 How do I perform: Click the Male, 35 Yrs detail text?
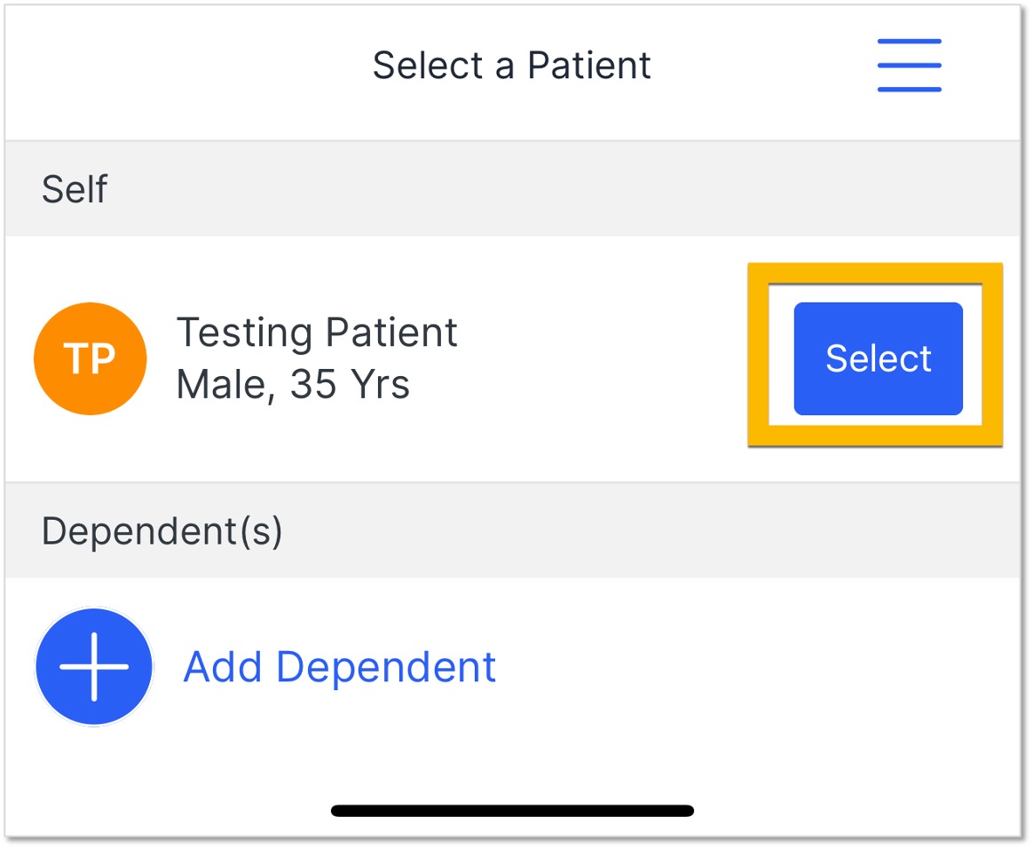(294, 384)
